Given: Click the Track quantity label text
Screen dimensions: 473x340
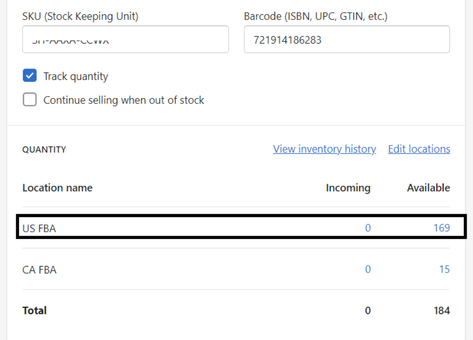Looking at the screenshot, I should pyautogui.click(x=76, y=76).
